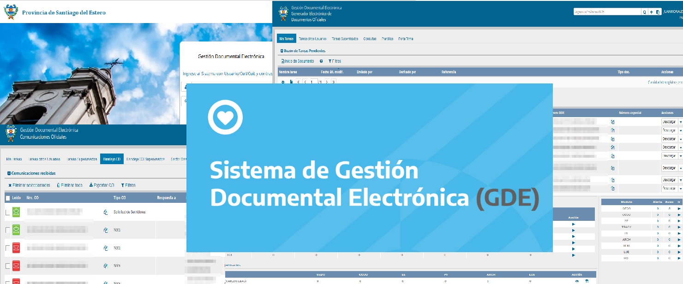The width and height of the screenshot is (683, 284).
Task: Click plus icon next to header search
Action: (651, 12)
